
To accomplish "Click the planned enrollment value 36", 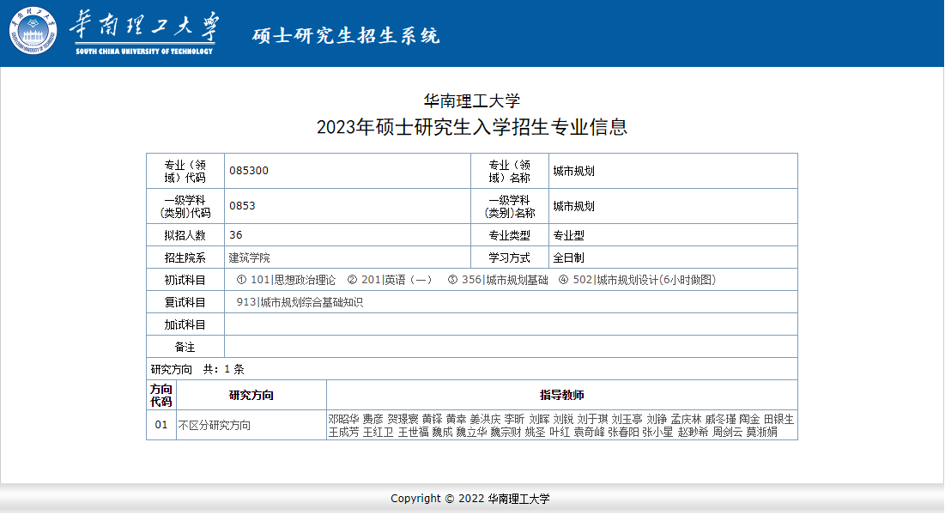I will click(236, 234).
